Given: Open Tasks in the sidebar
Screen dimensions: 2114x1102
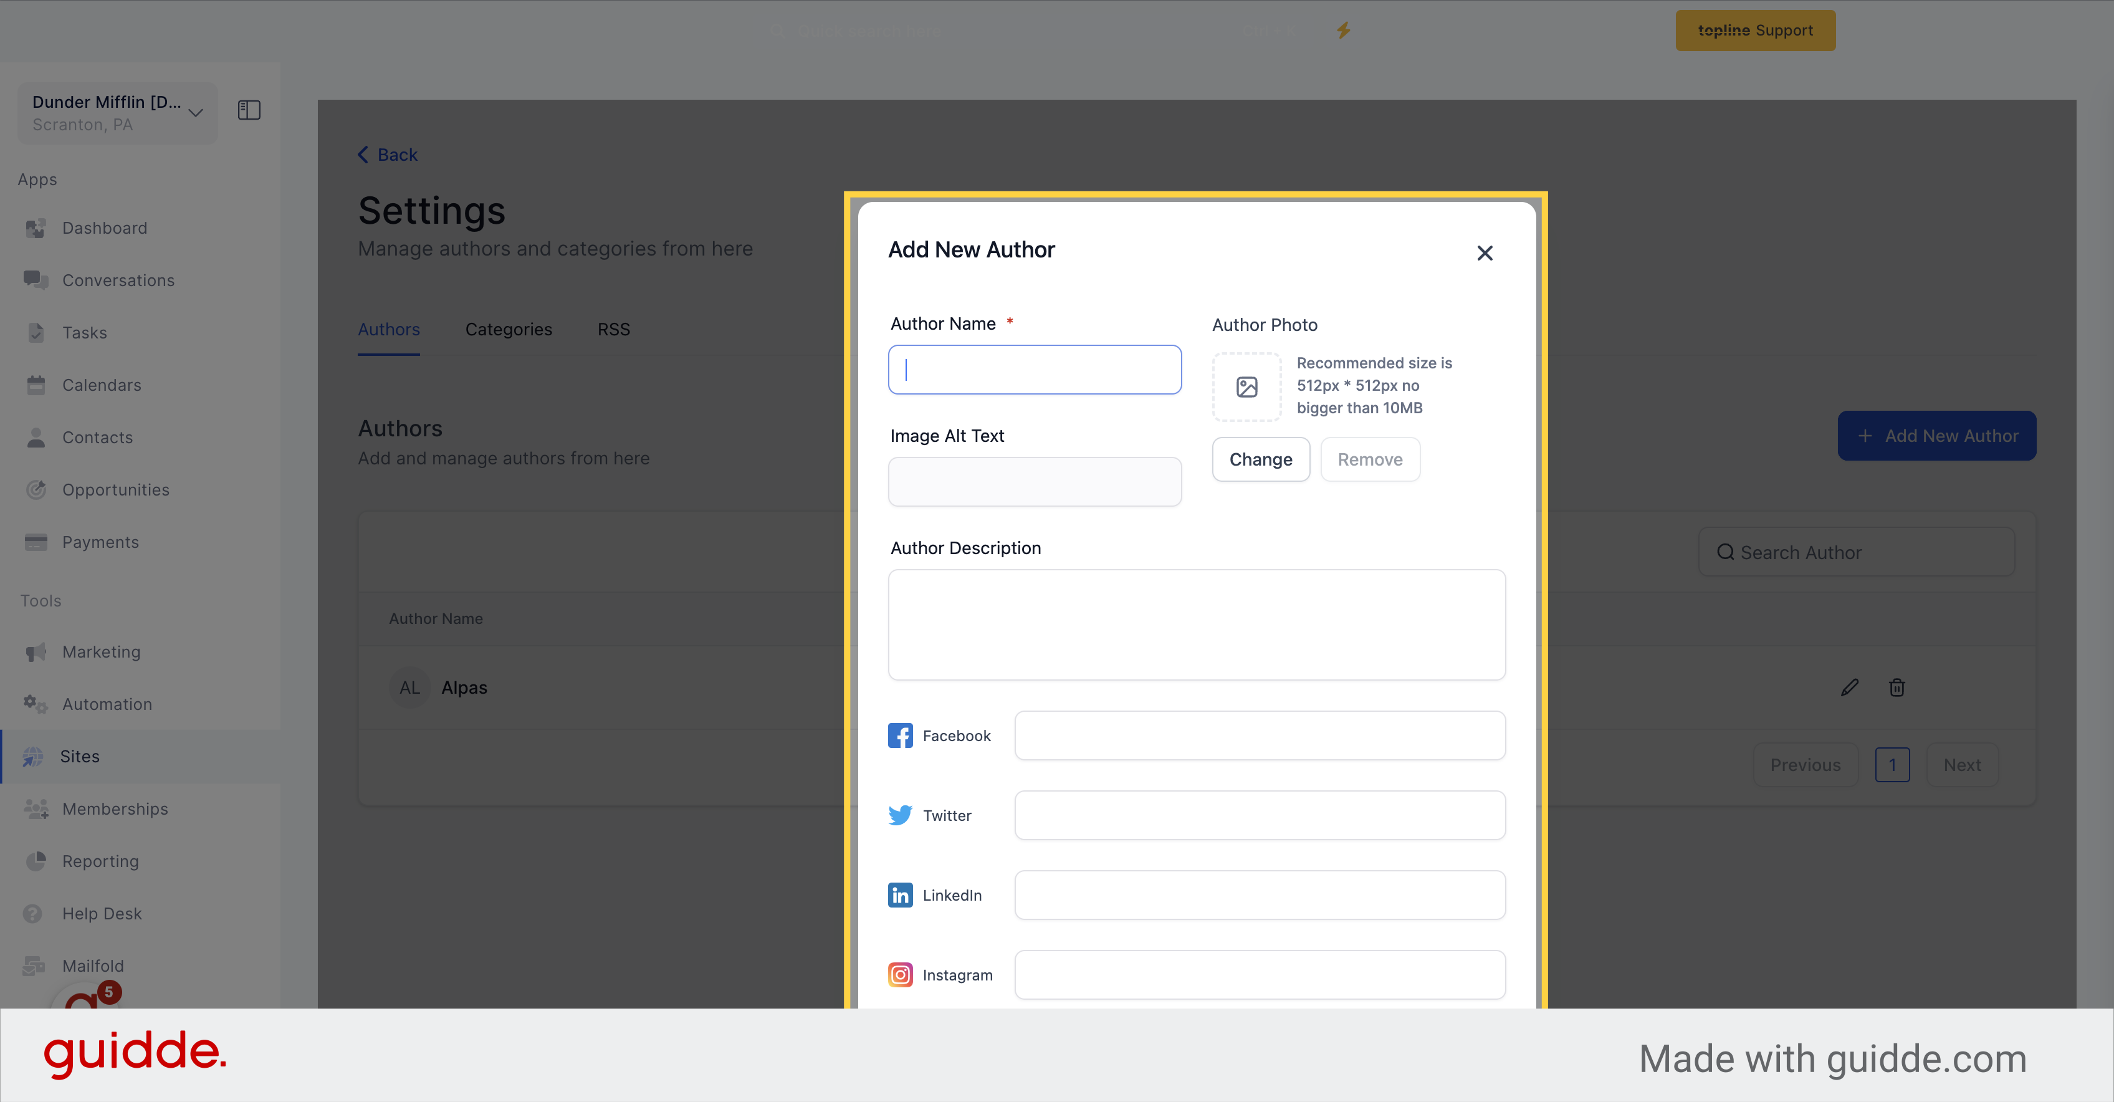Looking at the screenshot, I should pos(85,332).
